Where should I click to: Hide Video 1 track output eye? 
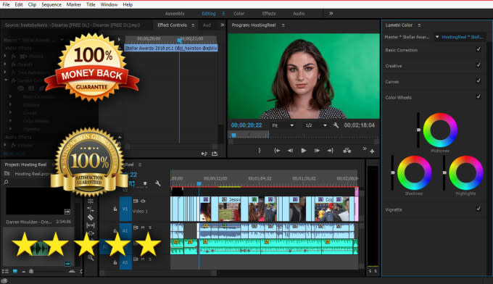point(143,201)
